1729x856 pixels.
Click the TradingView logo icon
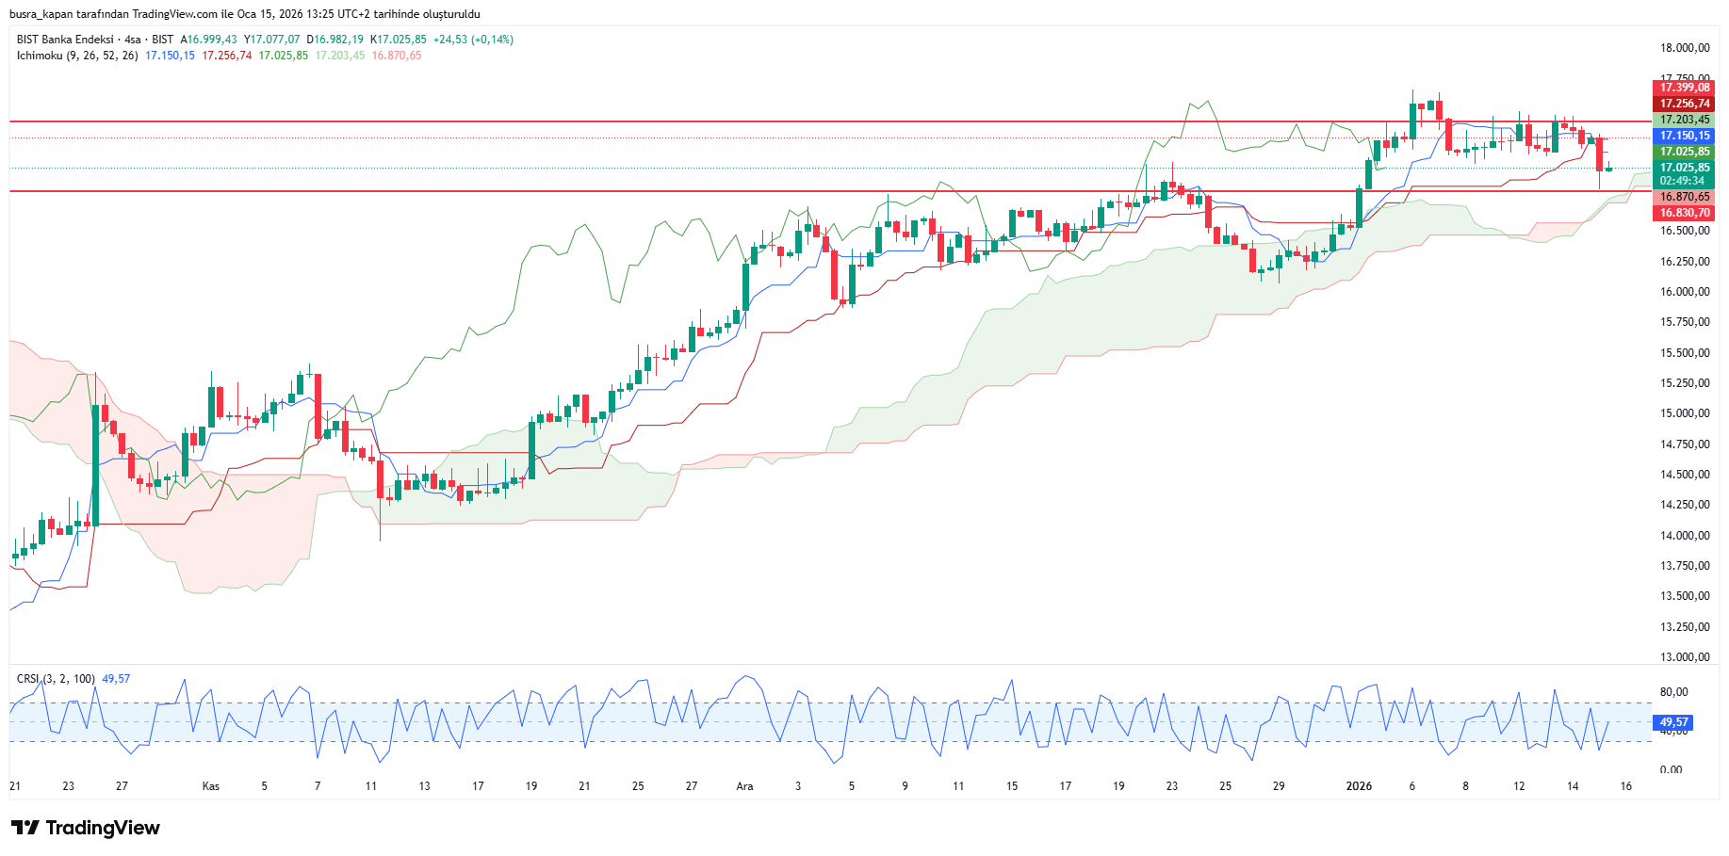click(25, 828)
